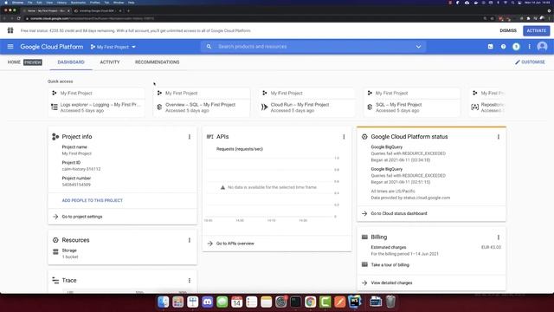Click the Customise button
This screenshot has height=312, width=554.
530,62
